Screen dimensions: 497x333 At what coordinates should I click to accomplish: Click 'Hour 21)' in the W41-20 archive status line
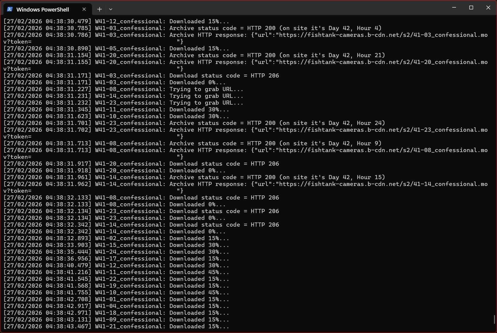(x=371, y=55)
